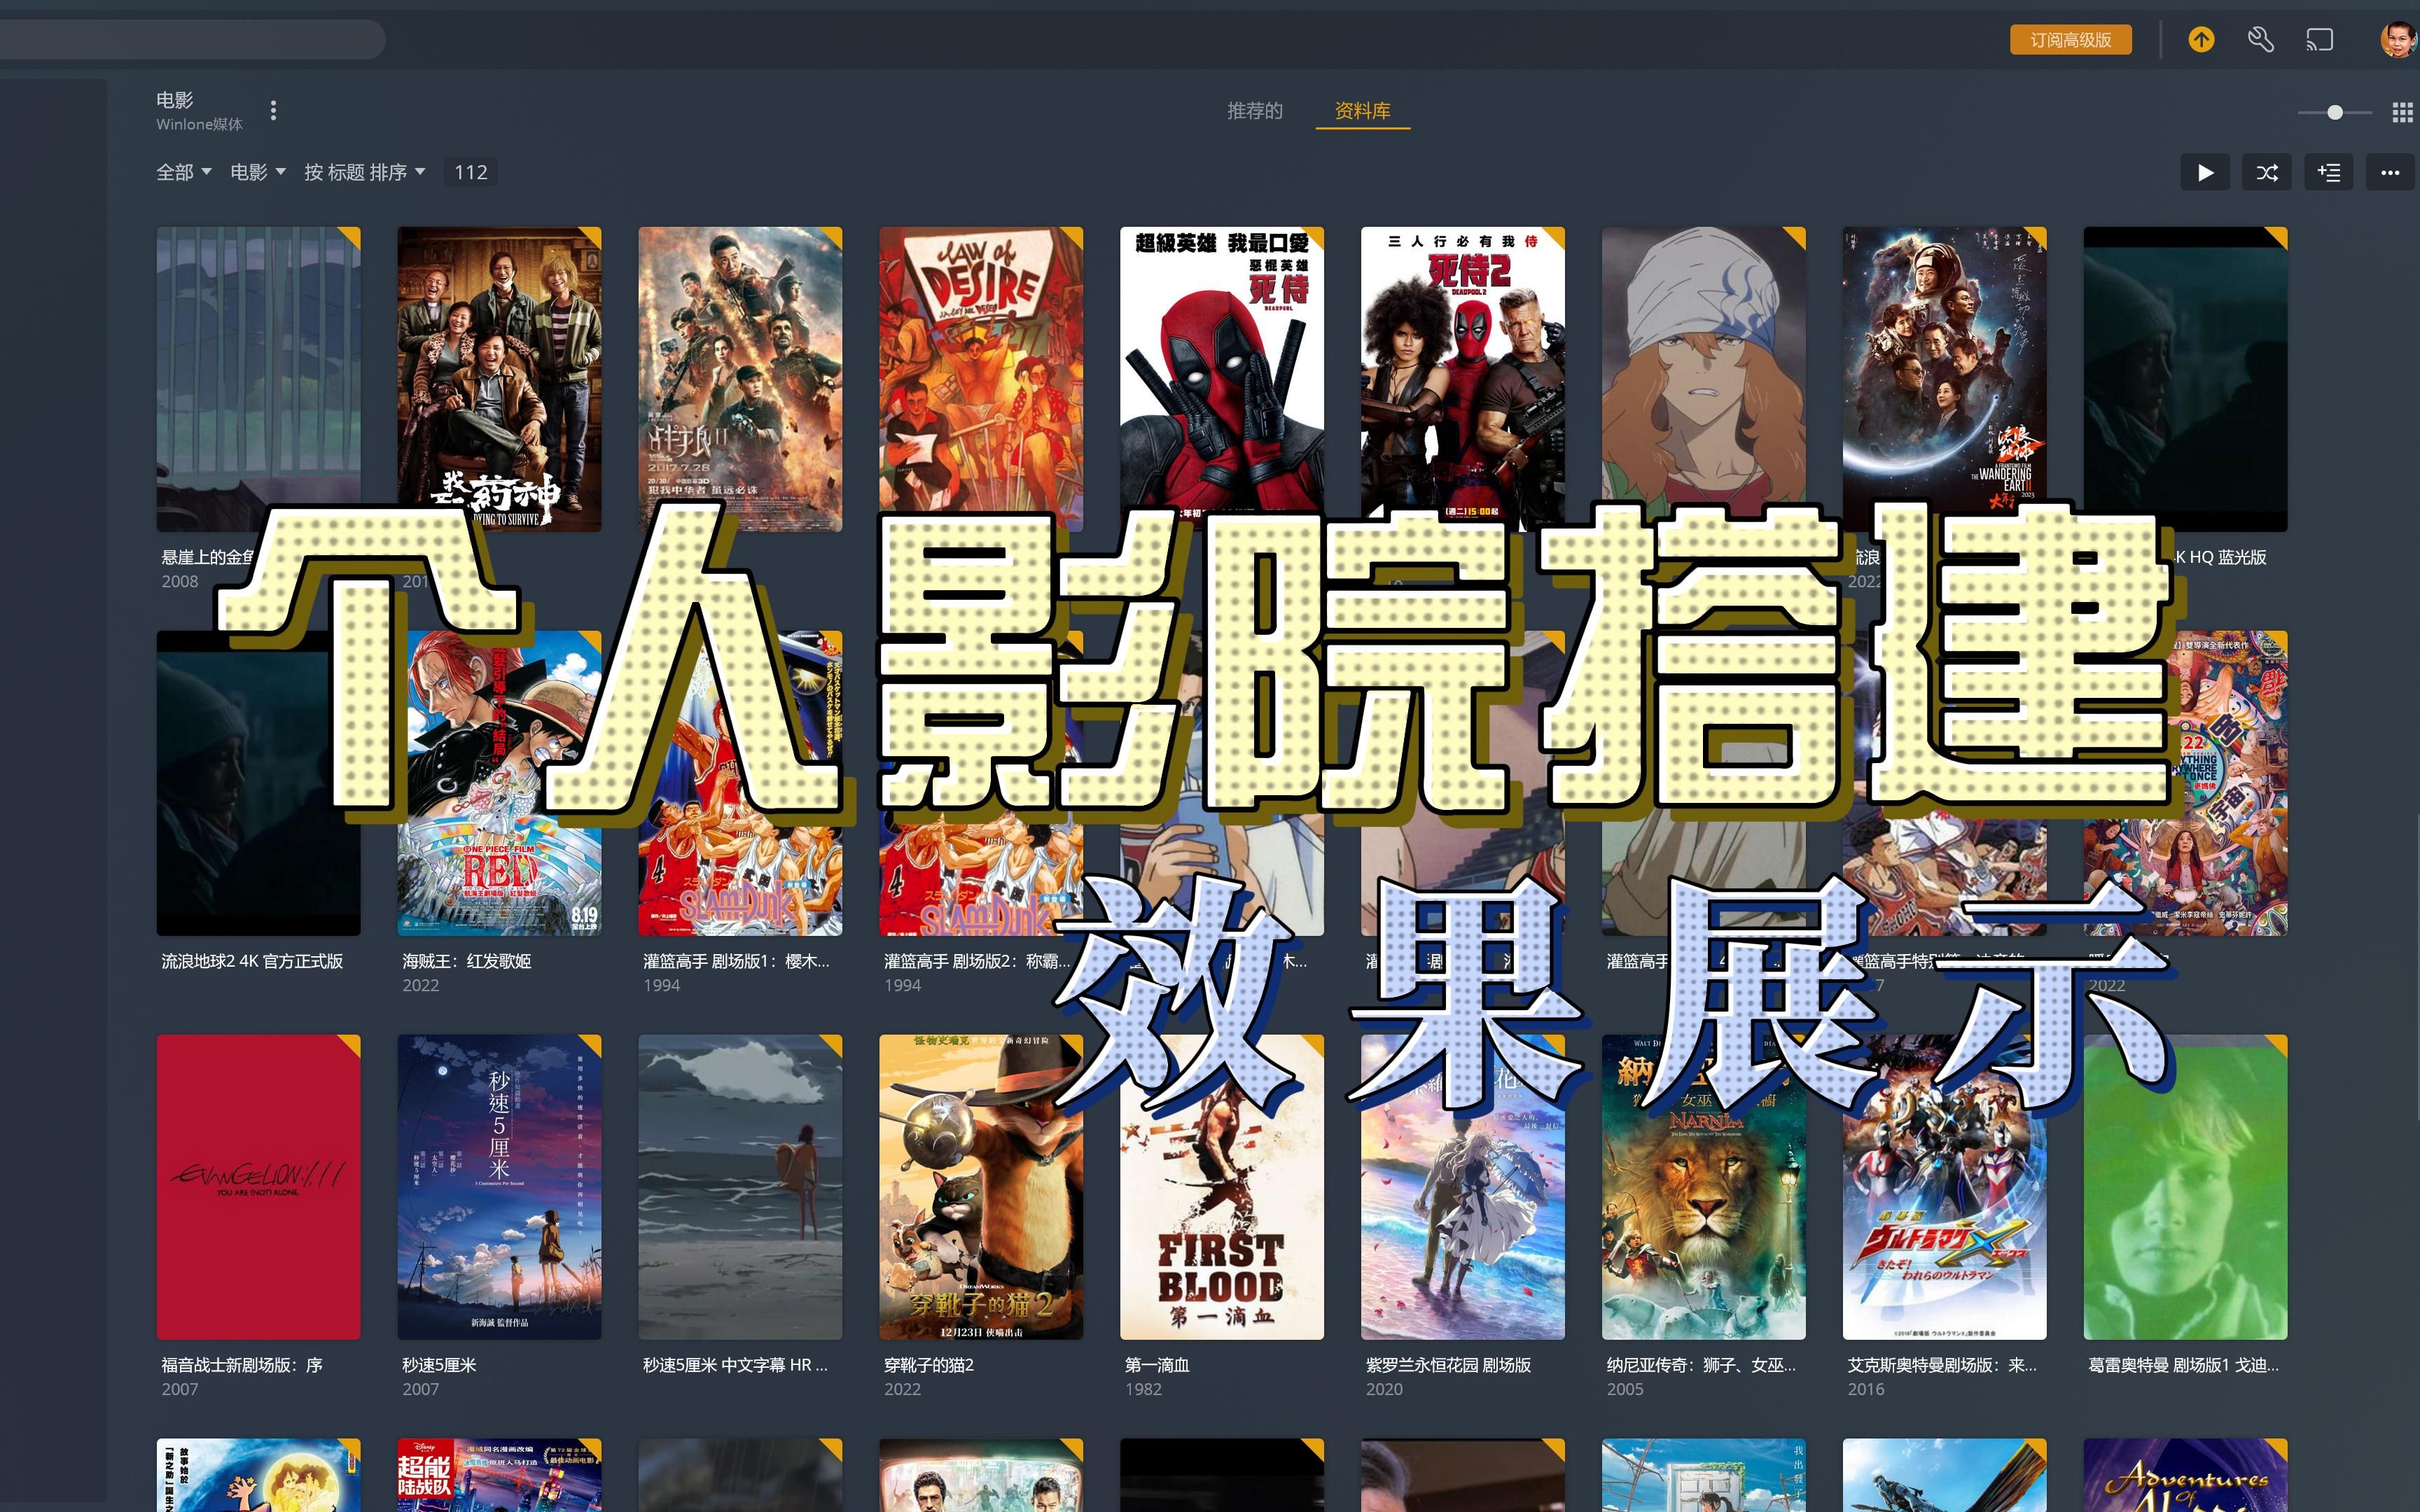
Task: Open the 穿靴子的猫2 poster
Action: tap(981, 1187)
